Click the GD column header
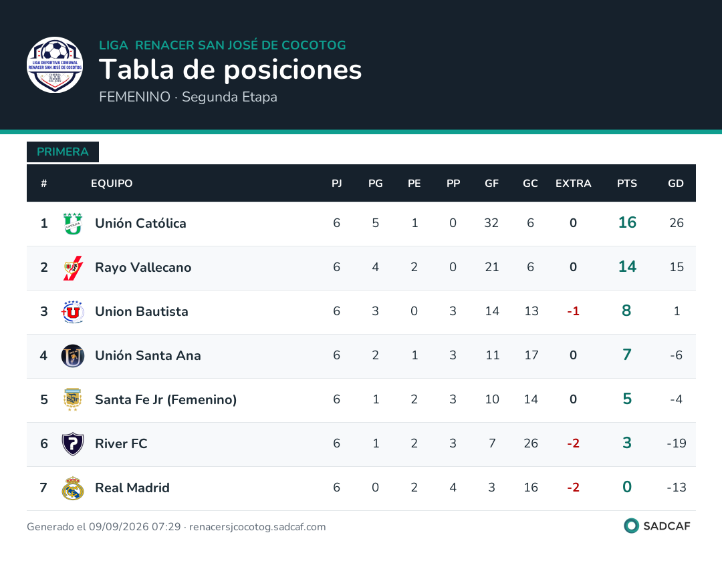Image resolution: width=722 pixels, height=561 pixels. point(675,184)
